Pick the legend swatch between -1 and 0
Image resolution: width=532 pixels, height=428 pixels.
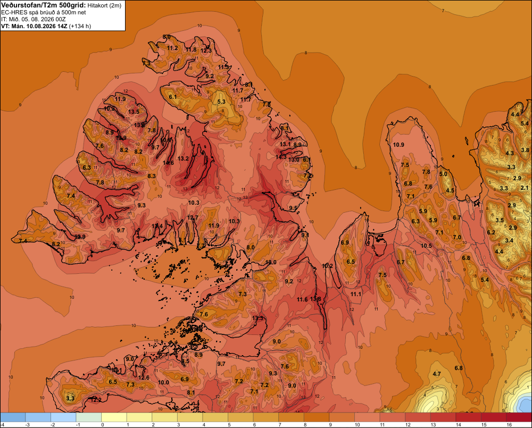[89, 417]
